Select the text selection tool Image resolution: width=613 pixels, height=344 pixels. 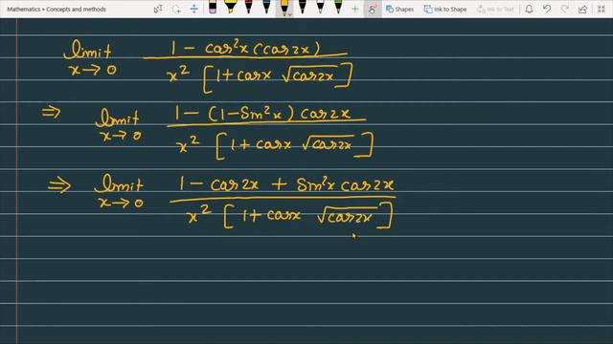[x=158, y=9]
